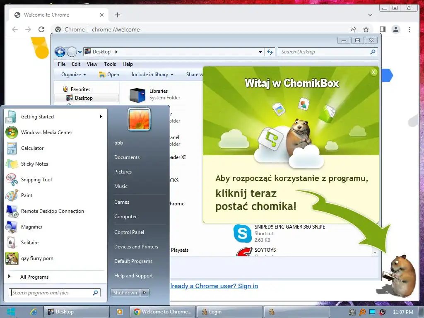The width and height of the screenshot is (424, 318).
Task: Click Explorer scrollbar down arrow
Action: (x=375, y=252)
